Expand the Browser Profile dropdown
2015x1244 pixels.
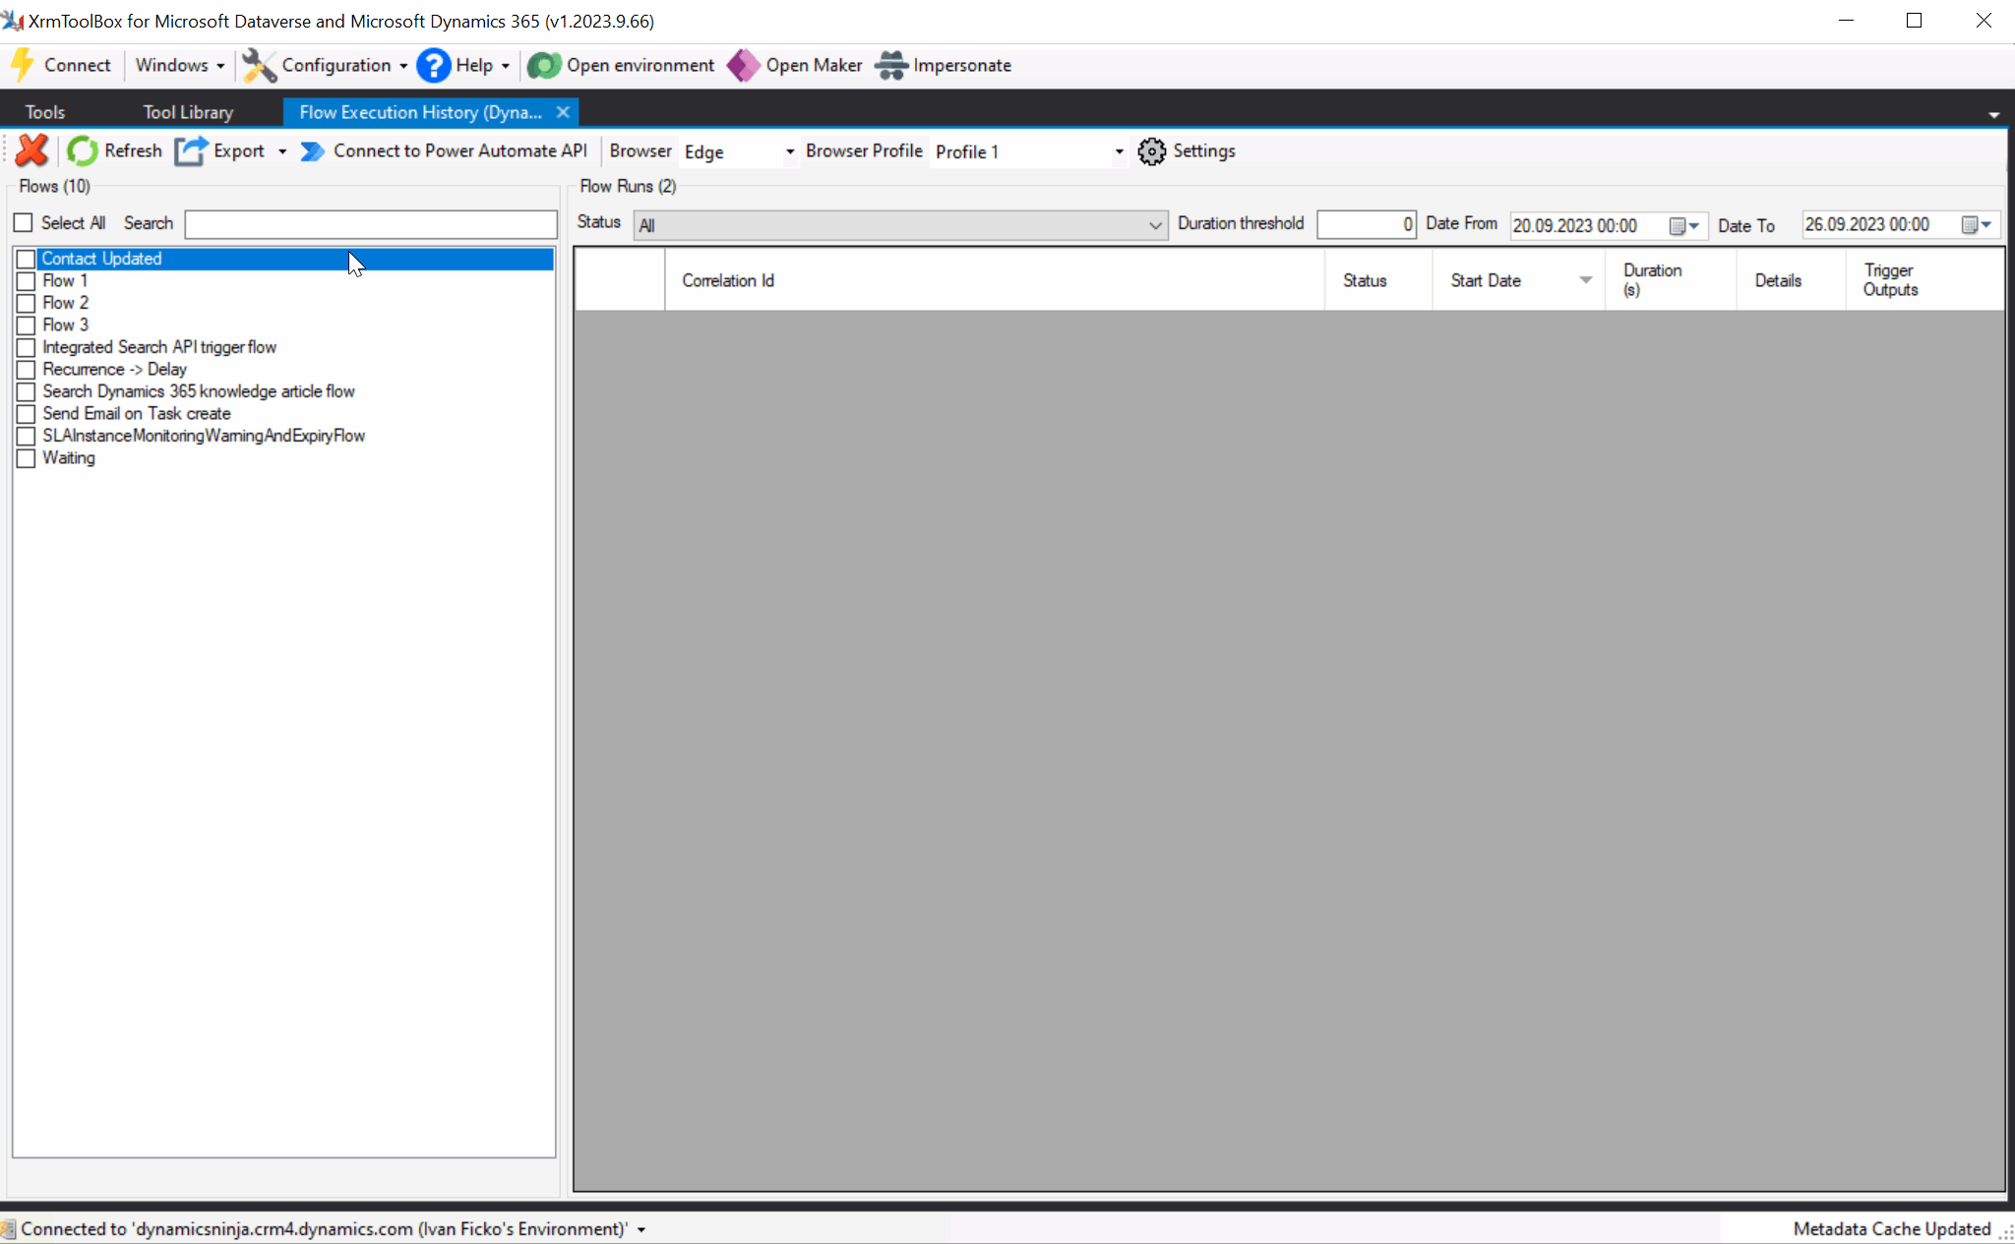1122,151
